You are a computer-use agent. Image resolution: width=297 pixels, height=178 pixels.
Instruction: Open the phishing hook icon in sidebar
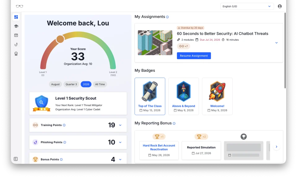(16, 44)
